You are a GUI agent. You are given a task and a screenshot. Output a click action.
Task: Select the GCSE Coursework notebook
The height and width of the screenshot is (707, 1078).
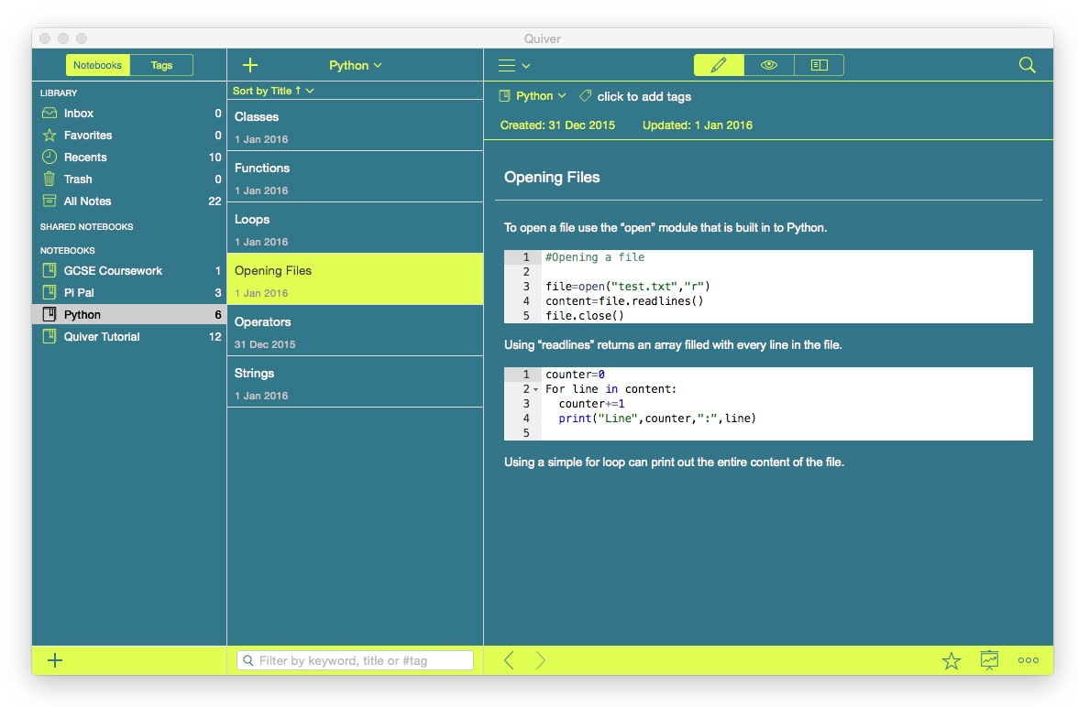point(130,271)
